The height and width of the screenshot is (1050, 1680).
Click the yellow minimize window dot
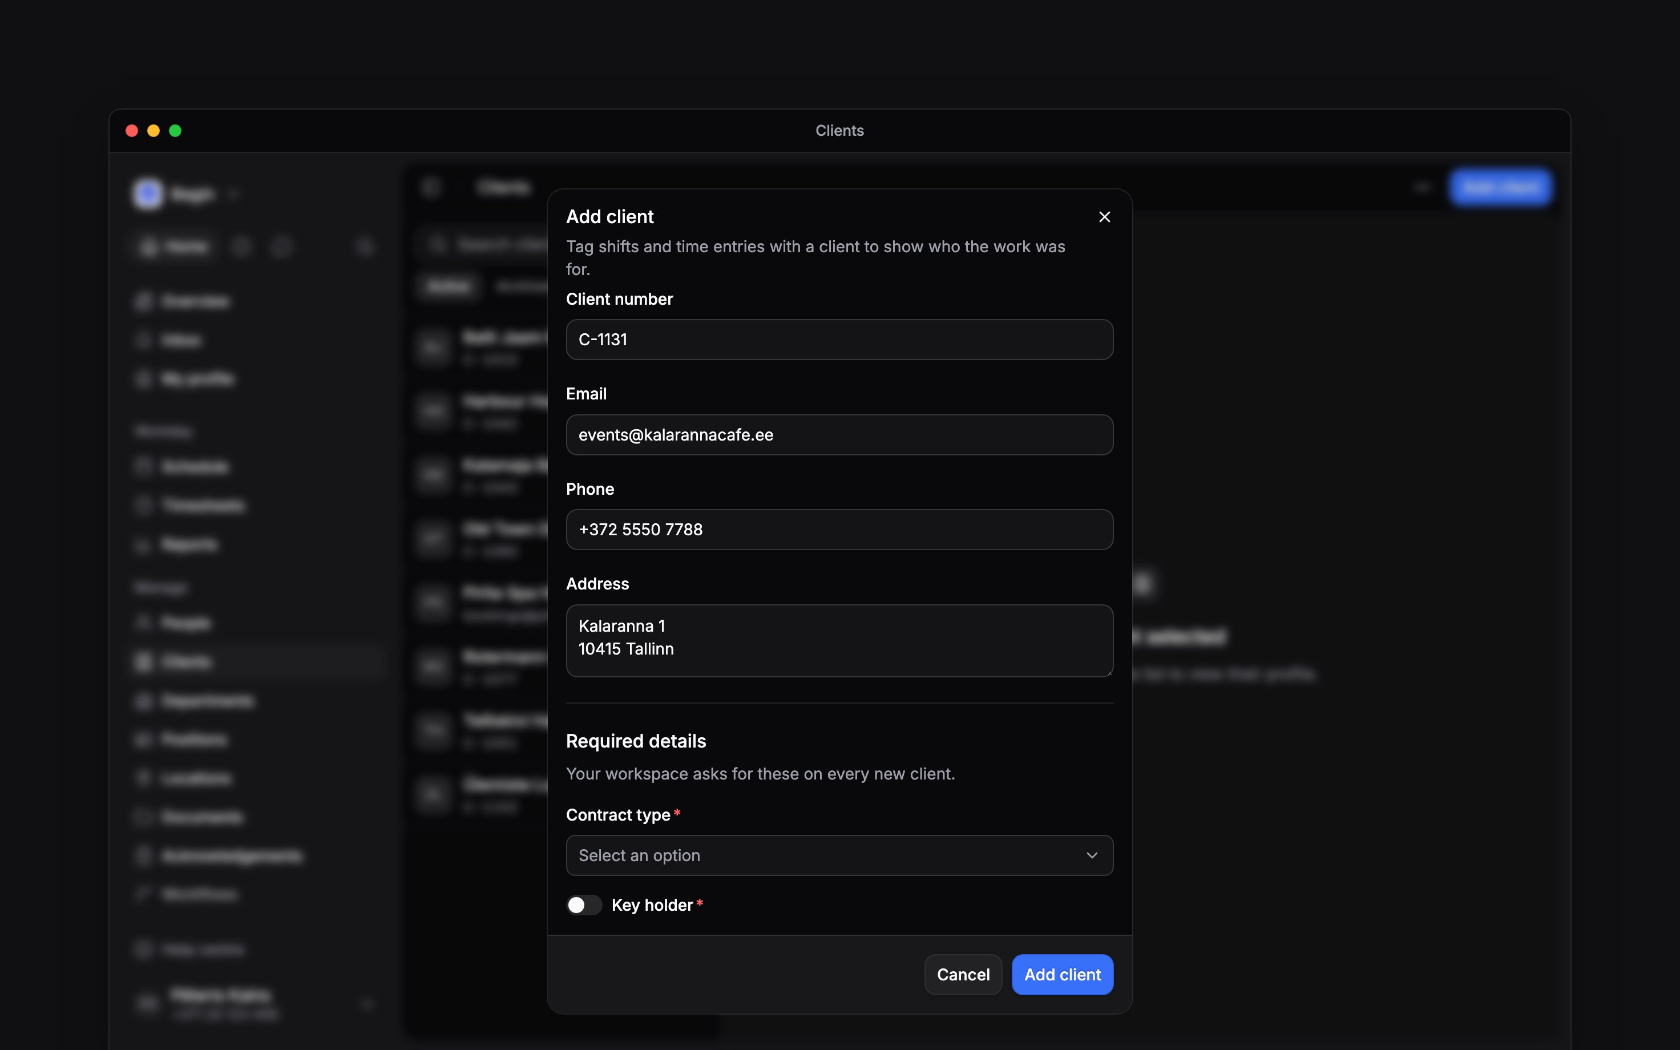pos(154,131)
